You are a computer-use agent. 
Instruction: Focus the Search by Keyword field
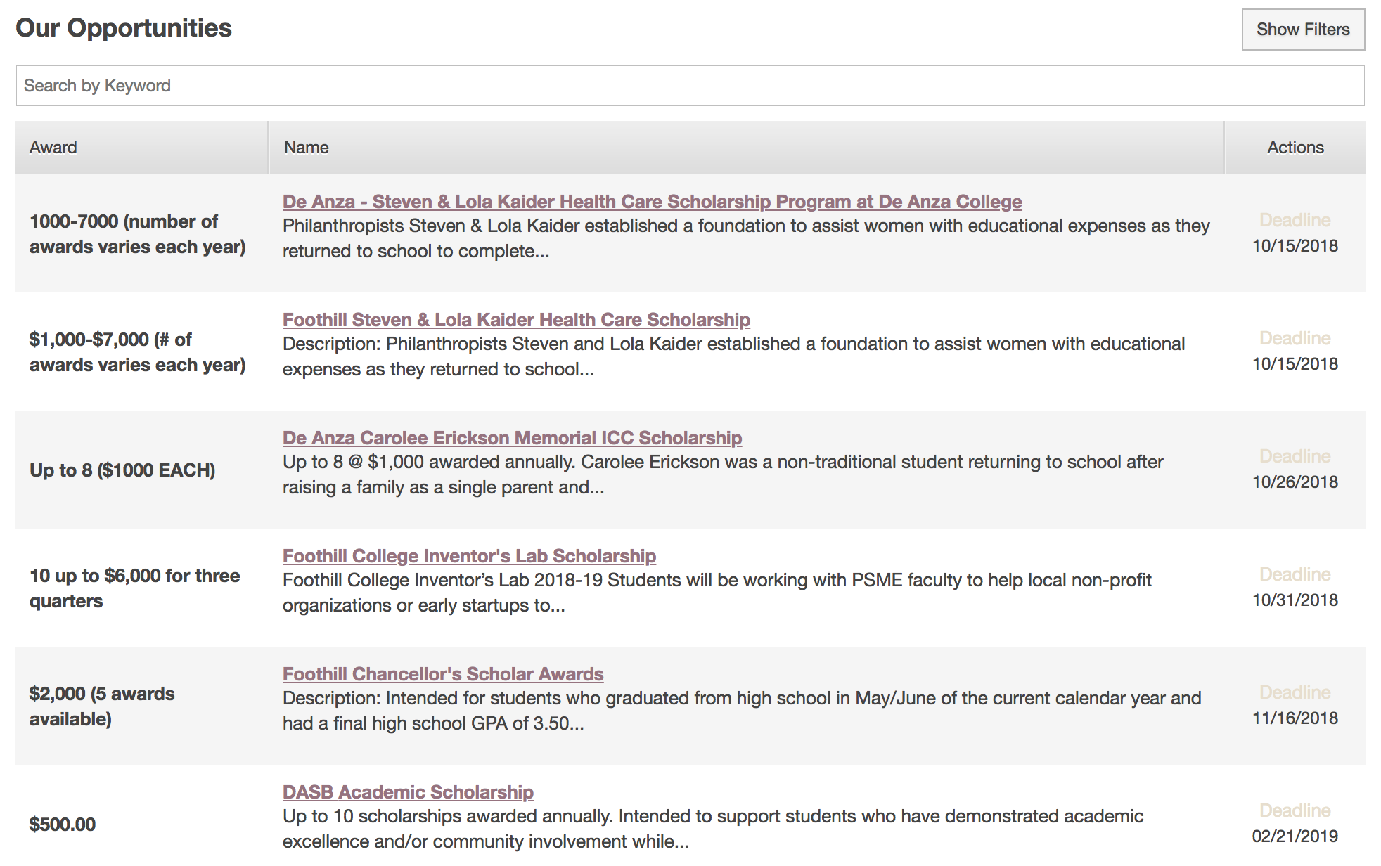[x=689, y=86]
